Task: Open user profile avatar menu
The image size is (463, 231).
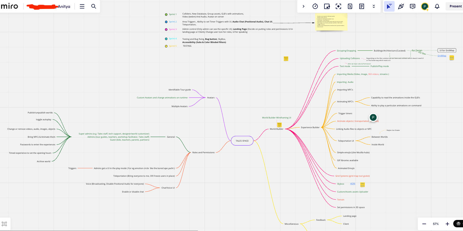Action: point(425,6)
